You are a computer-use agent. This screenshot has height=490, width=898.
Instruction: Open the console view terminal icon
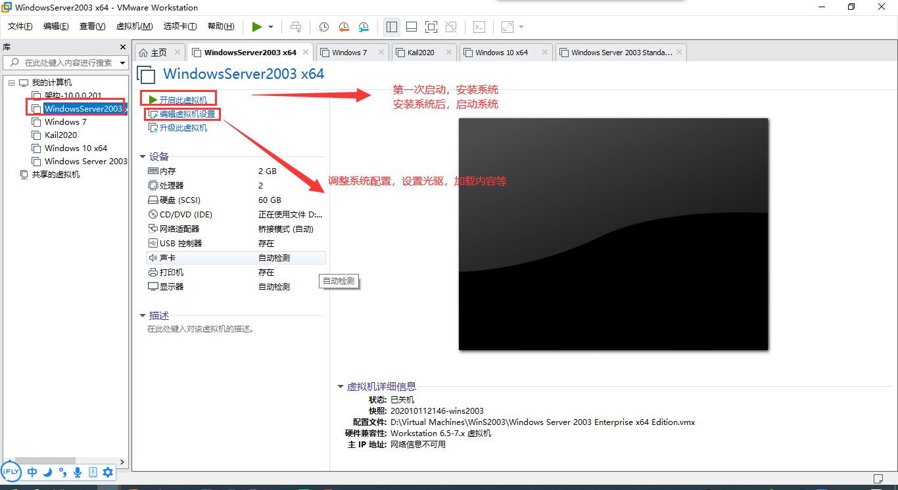pos(480,27)
